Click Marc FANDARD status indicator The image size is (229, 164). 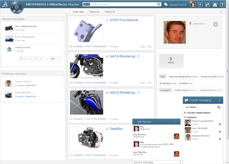(220, 132)
